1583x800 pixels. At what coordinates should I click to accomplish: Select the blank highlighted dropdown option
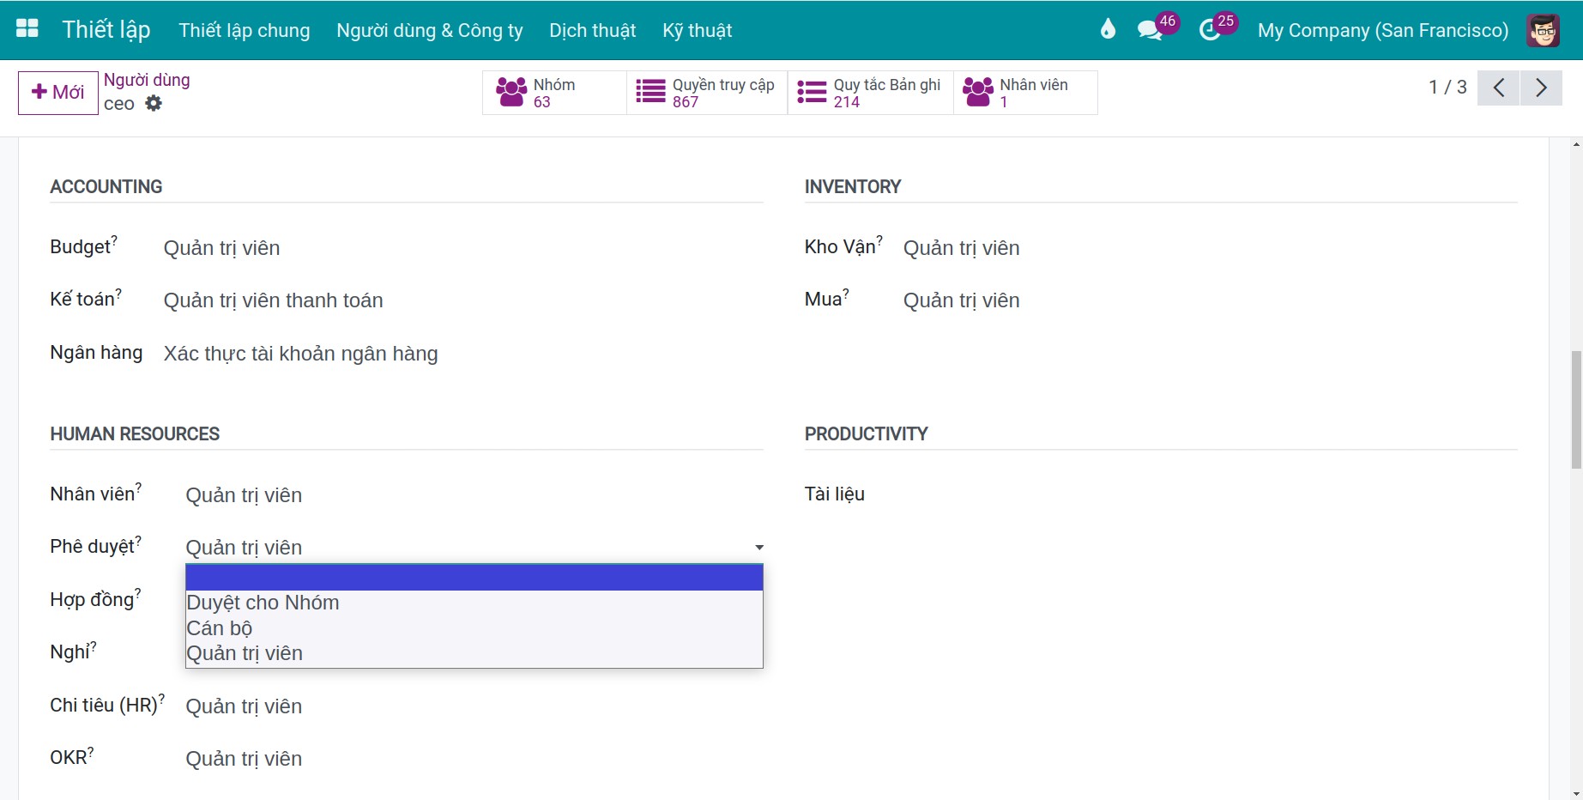474,578
